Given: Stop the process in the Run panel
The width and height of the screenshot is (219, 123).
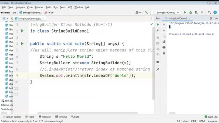Looking at the screenshot, I should click(158, 38).
